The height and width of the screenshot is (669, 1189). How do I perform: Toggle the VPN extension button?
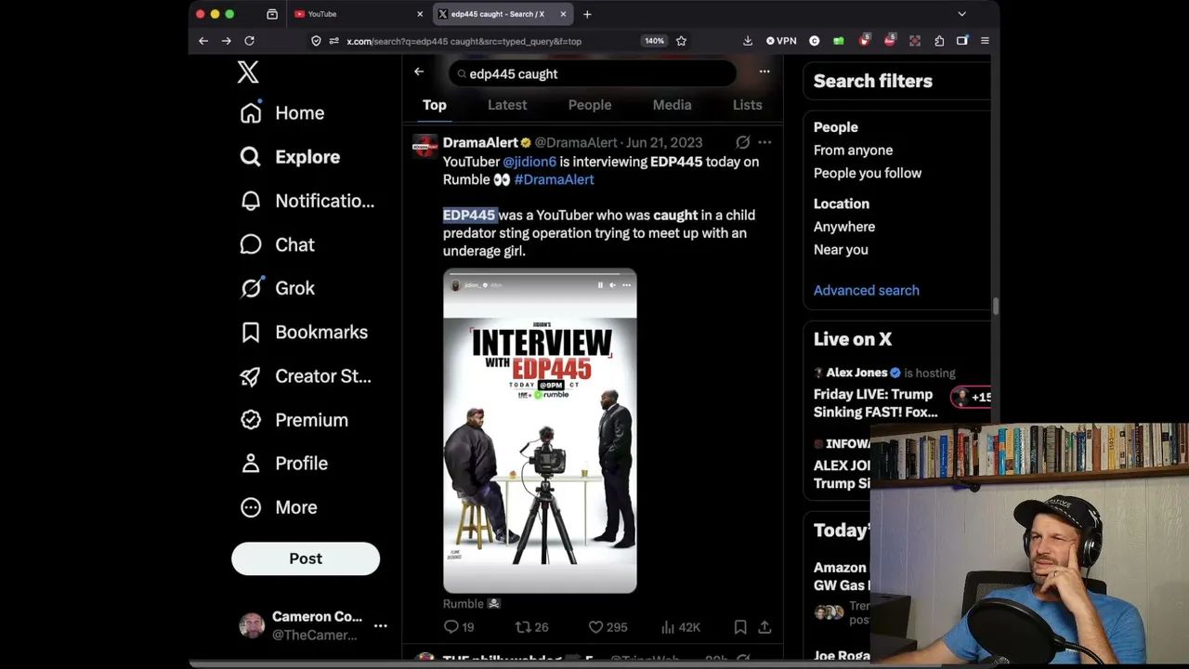(781, 41)
